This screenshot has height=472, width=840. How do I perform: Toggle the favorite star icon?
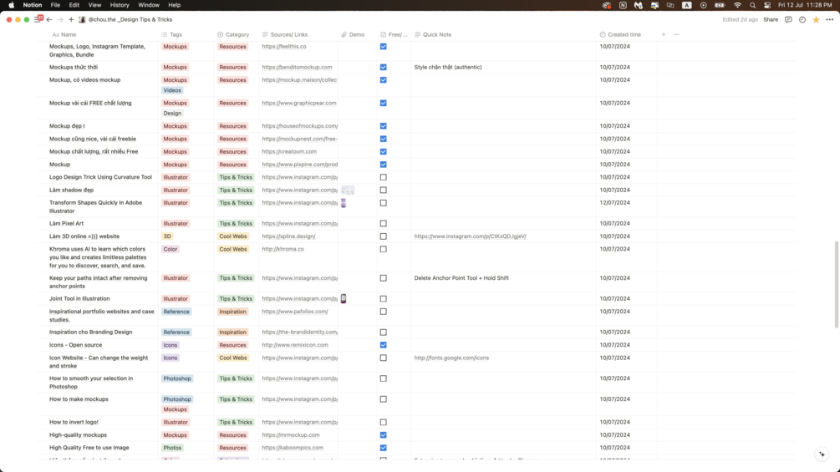(x=816, y=19)
